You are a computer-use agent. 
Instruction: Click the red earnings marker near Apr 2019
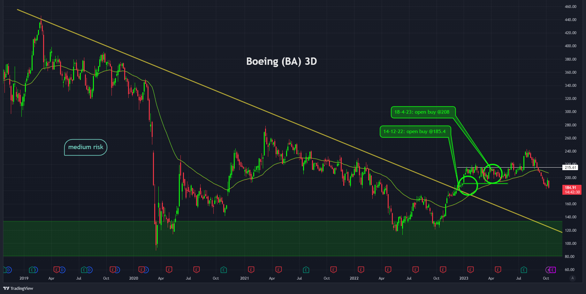click(57, 270)
